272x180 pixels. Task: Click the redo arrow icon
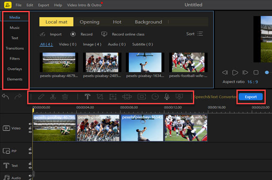tap(18, 97)
